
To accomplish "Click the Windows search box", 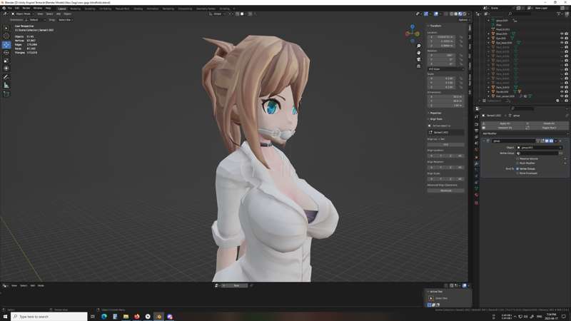I will point(49,317).
